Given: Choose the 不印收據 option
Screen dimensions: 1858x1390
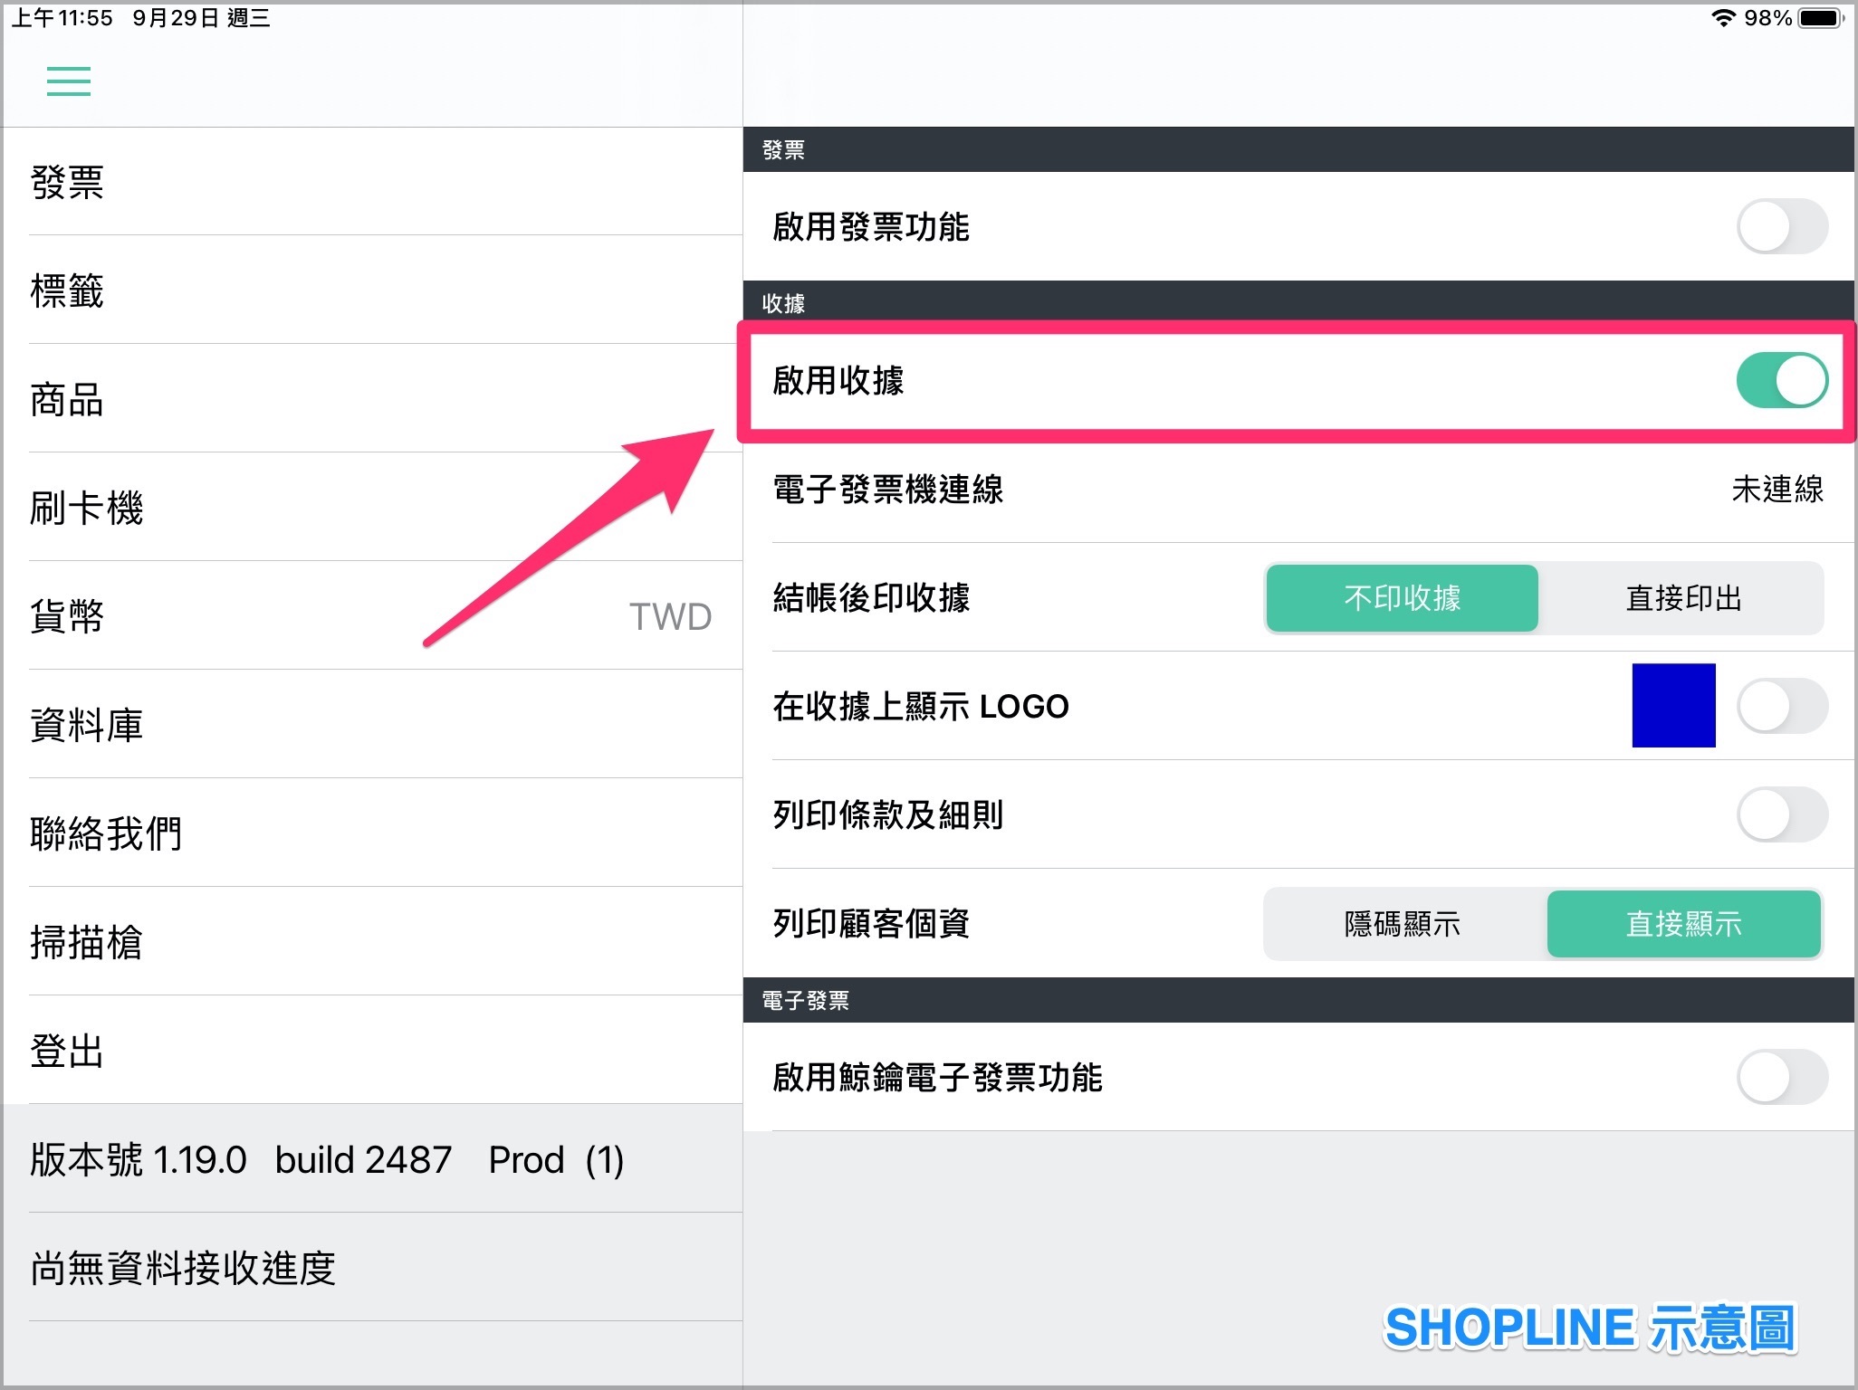Looking at the screenshot, I should (x=1402, y=598).
